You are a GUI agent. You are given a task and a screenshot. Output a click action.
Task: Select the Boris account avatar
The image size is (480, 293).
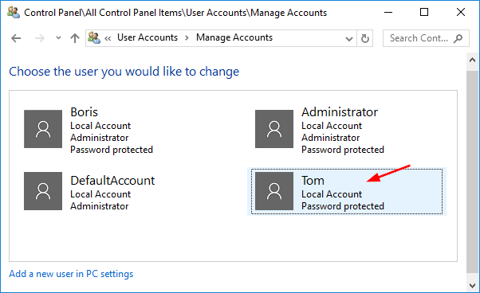(x=43, y=129)
